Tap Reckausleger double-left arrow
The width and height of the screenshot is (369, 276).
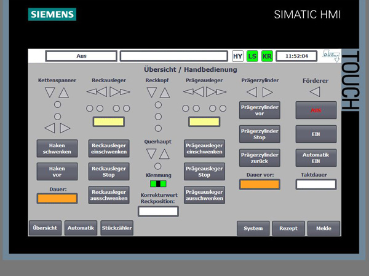tap(97, 92)
